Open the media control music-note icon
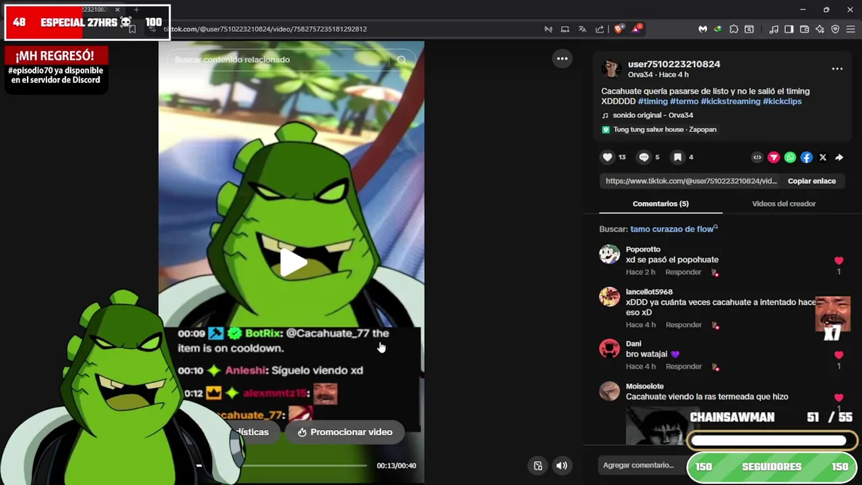Screen dimensions: 862x485 point(773,29)
